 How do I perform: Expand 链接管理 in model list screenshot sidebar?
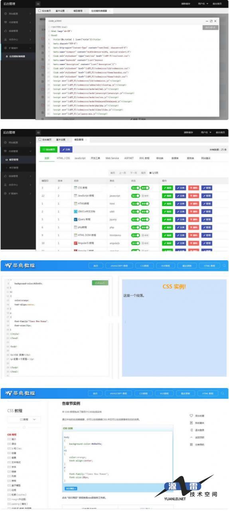18,176
